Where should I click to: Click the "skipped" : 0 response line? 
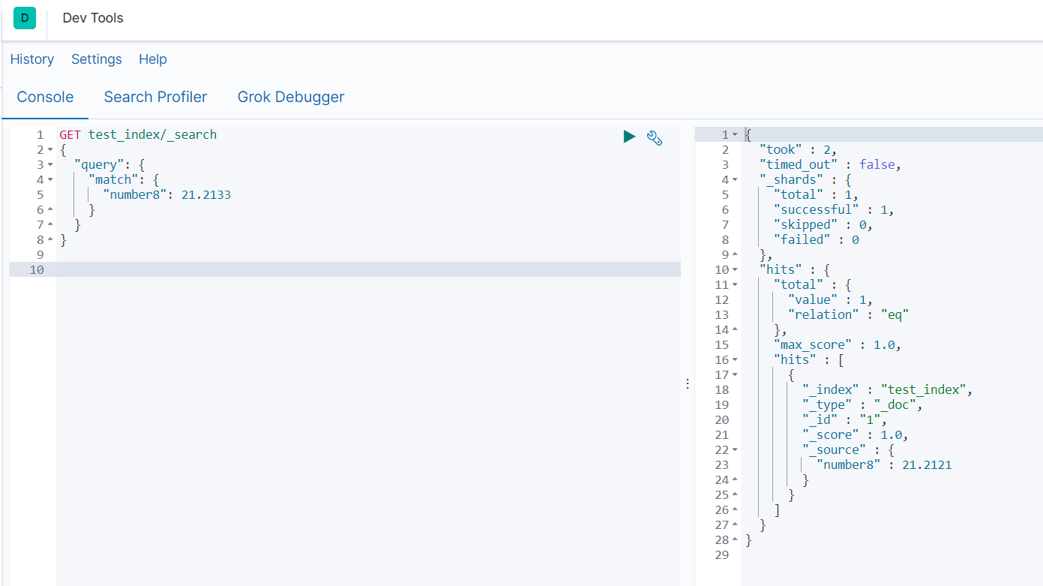[x=823, y=225]
